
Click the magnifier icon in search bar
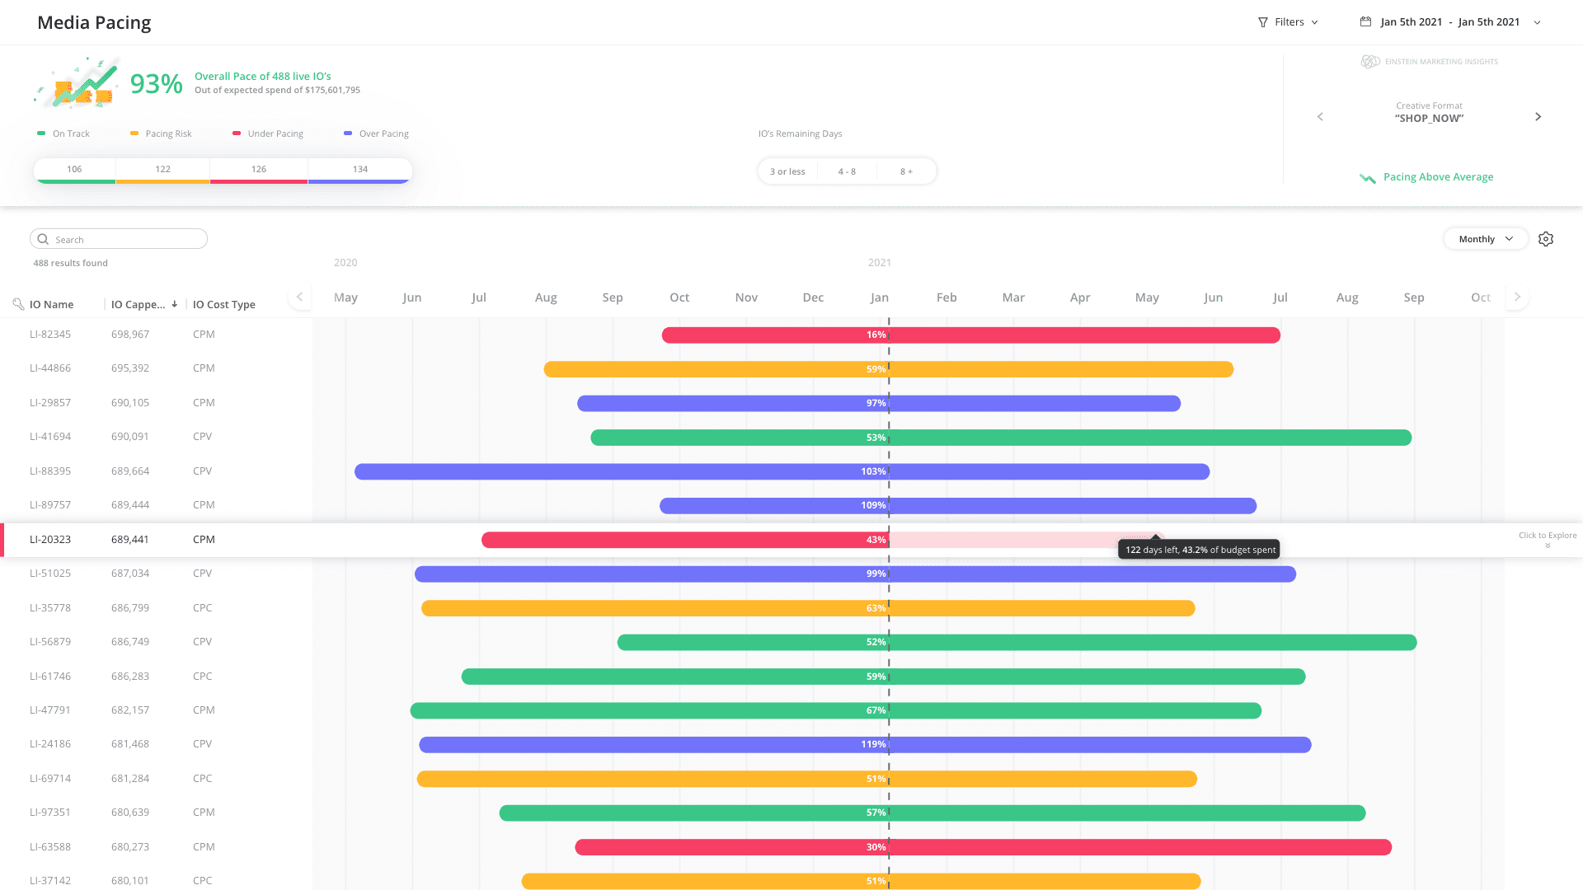coord(44,239)
